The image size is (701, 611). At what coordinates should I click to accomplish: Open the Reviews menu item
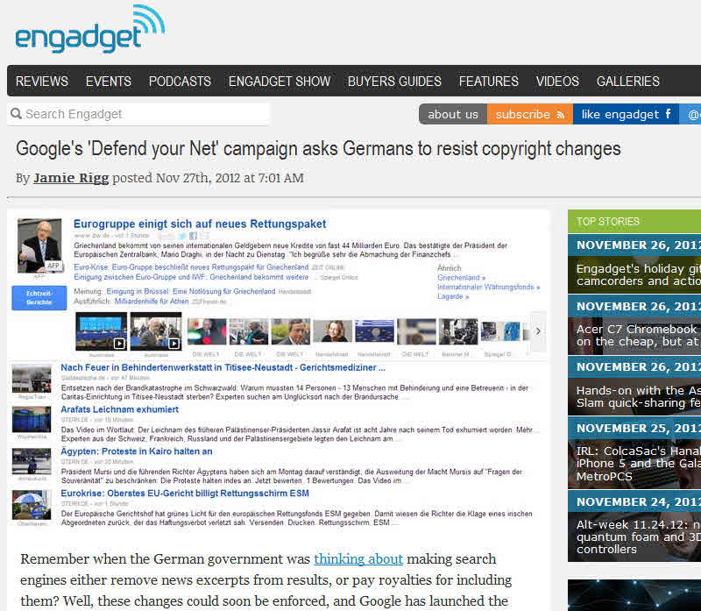tap(42, 82)
